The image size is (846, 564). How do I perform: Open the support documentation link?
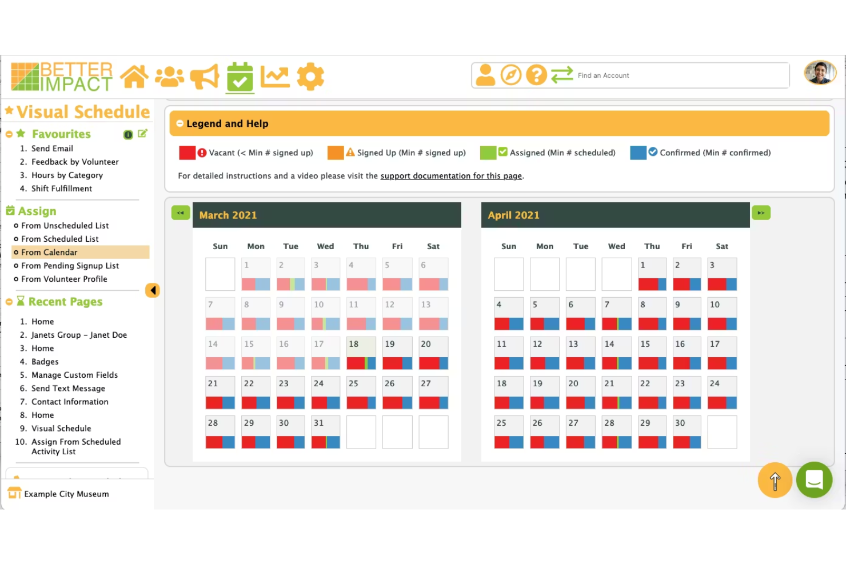(x=451, y=175)
